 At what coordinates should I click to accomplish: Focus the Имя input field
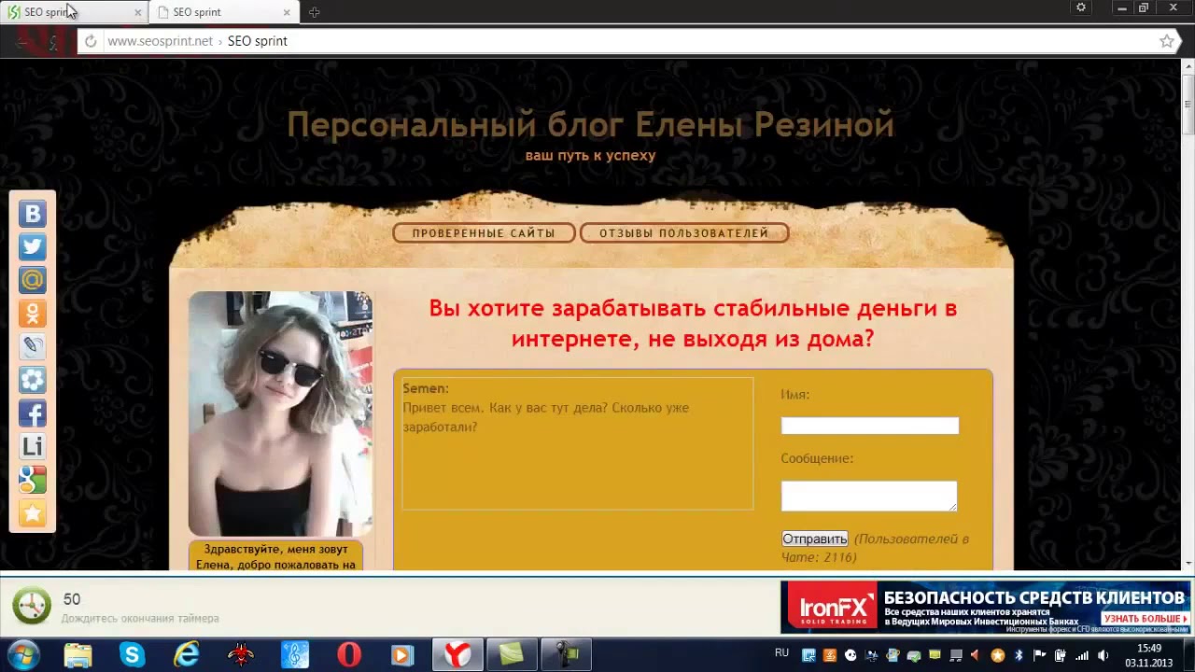tap(870, 426)
